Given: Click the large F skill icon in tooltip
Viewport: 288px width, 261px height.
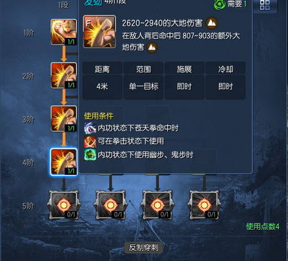Looking at the screenshot, I should point(99,32).
